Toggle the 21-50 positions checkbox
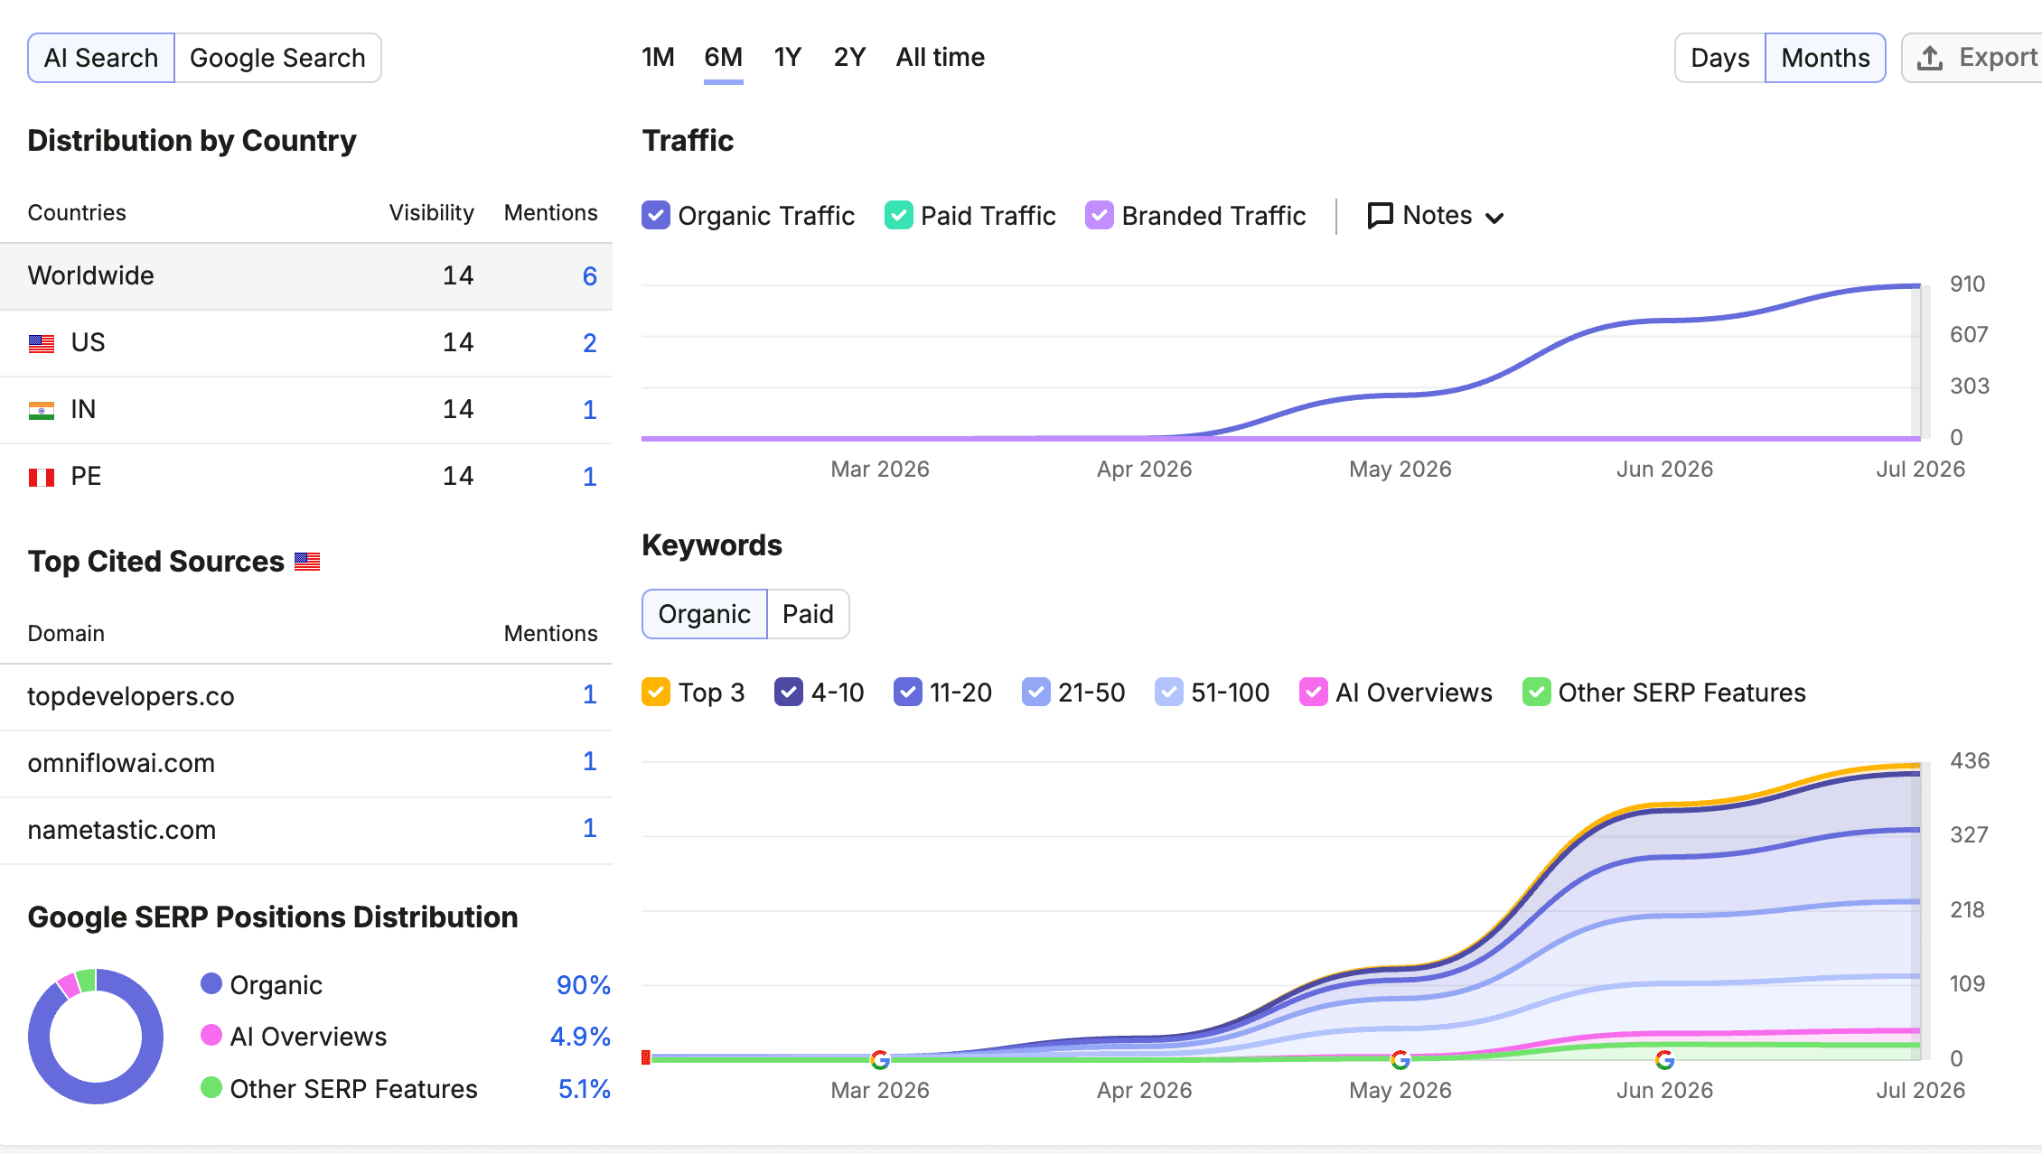This screenshot has height=1154, width=2042. pyautogui.click(x=1035, y=692)
